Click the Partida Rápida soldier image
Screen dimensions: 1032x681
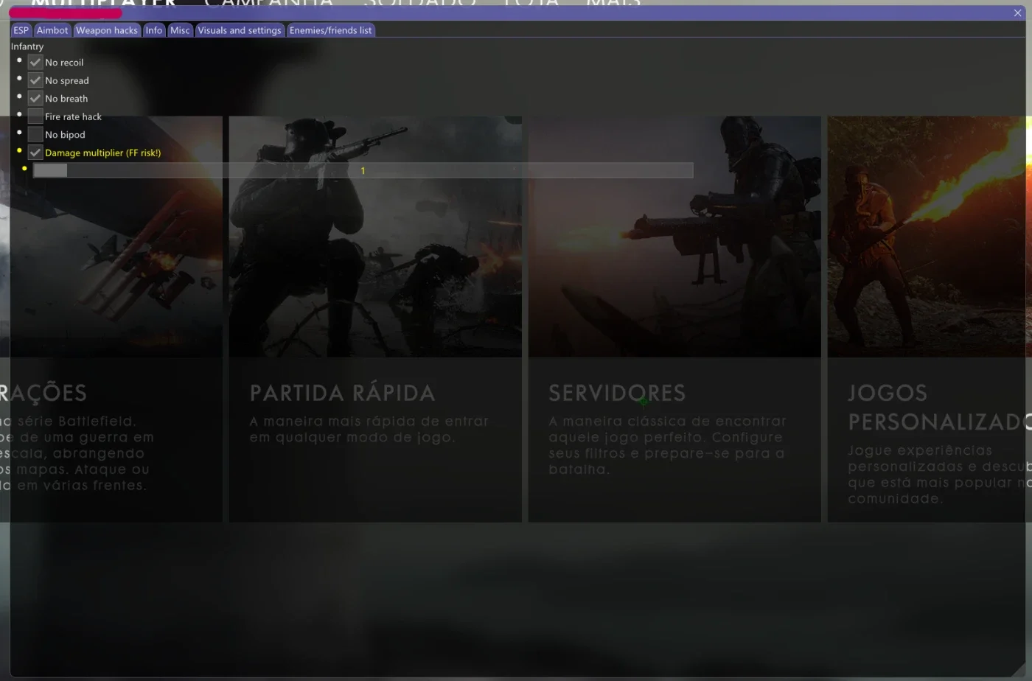(x=375, y=236)
